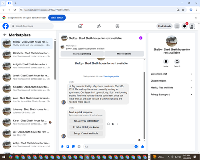Open Chrome's three-dot menu
This screenshot has height=160, width=200.
pos(196,10)
